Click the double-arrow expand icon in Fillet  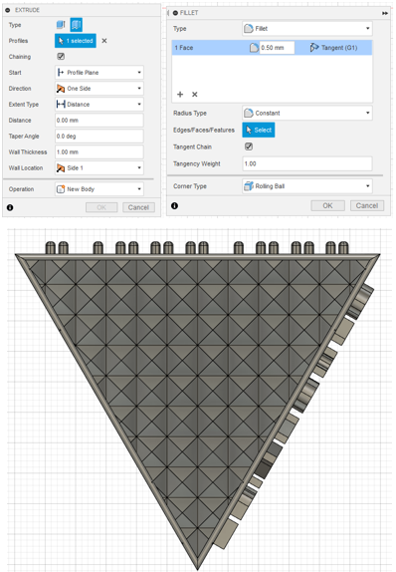pyautogui.click(x=385, y=13)
